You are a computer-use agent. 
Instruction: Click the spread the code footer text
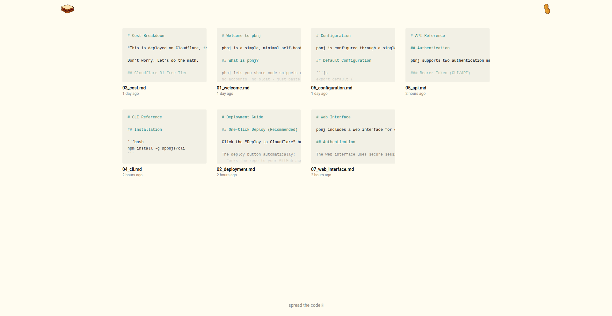tap(306, 305)
